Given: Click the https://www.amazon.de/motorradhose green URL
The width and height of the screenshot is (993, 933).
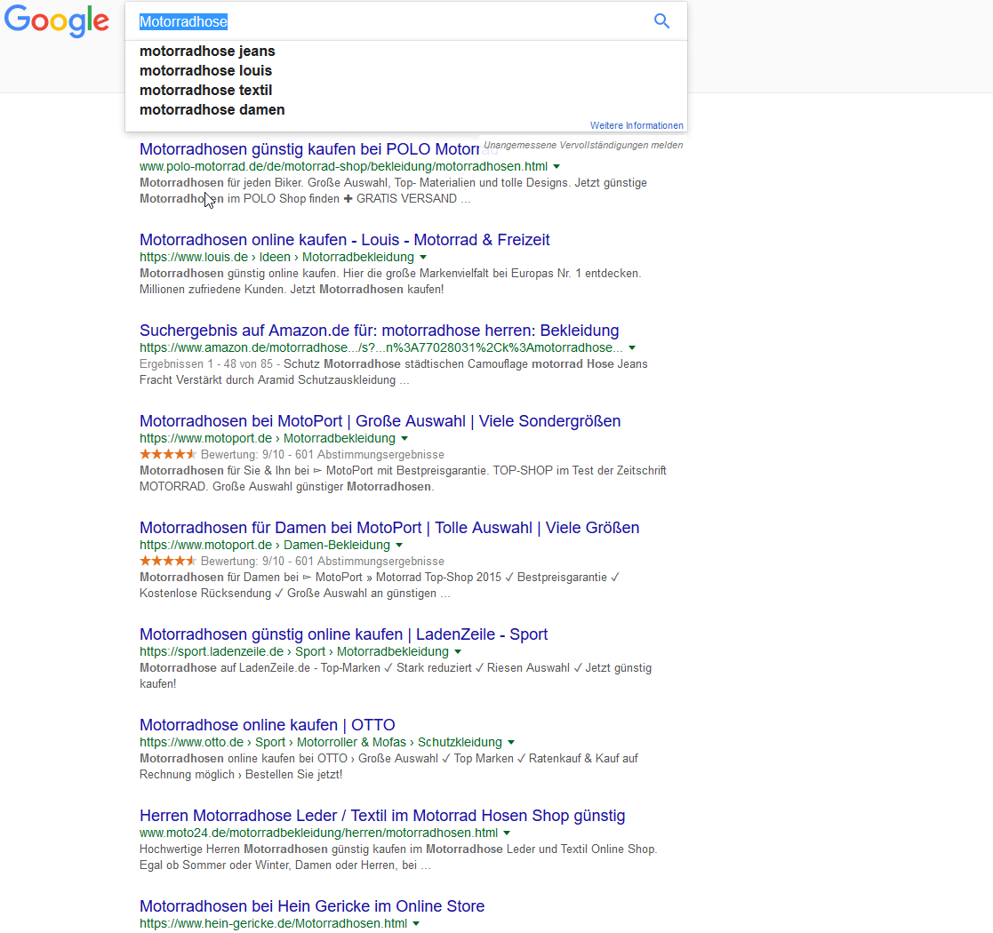Looking at the screenshot, I should pos(381,347).
